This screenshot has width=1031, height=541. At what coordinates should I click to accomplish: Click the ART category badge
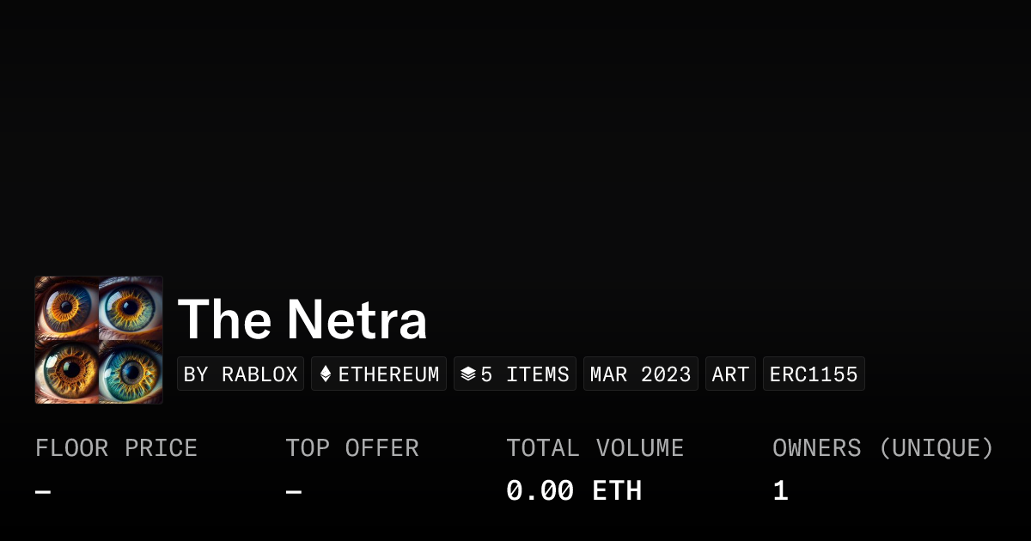(730, 373)
